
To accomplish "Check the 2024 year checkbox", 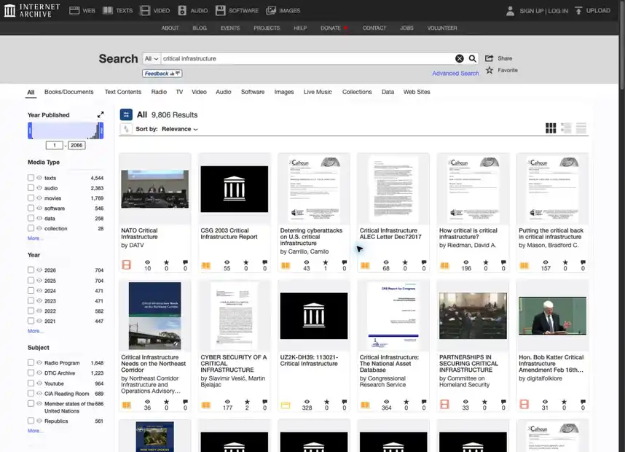I will coord(31,290).
